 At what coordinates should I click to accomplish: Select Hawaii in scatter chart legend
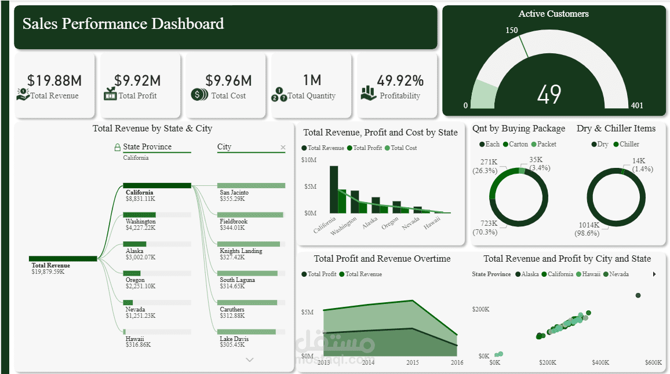(588, 274)
